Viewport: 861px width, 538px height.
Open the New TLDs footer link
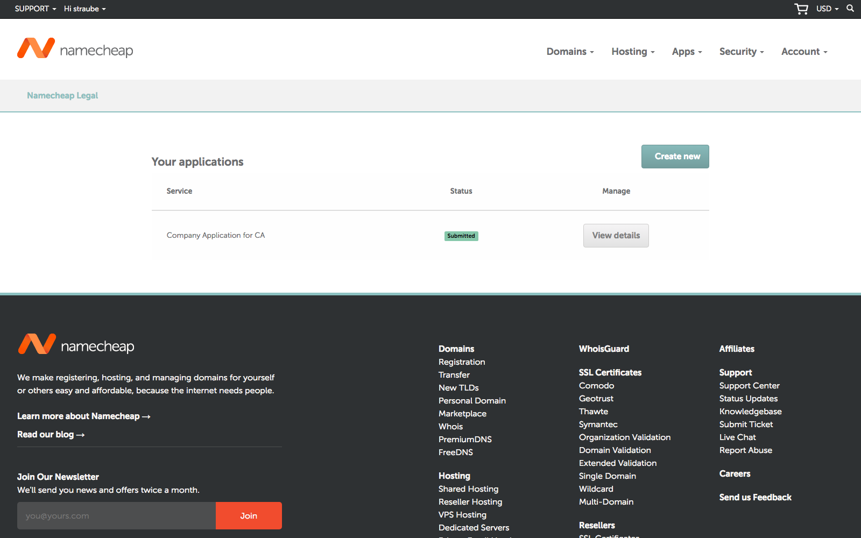[x=458, y=388]
